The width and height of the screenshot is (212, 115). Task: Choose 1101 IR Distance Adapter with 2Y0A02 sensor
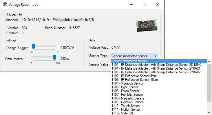pyautogui.click(x=159, y=72)
